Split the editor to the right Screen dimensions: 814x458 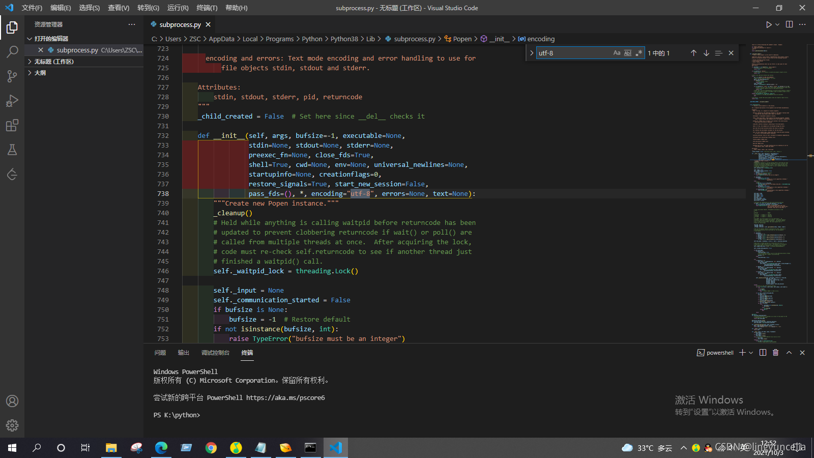point(789,24)
